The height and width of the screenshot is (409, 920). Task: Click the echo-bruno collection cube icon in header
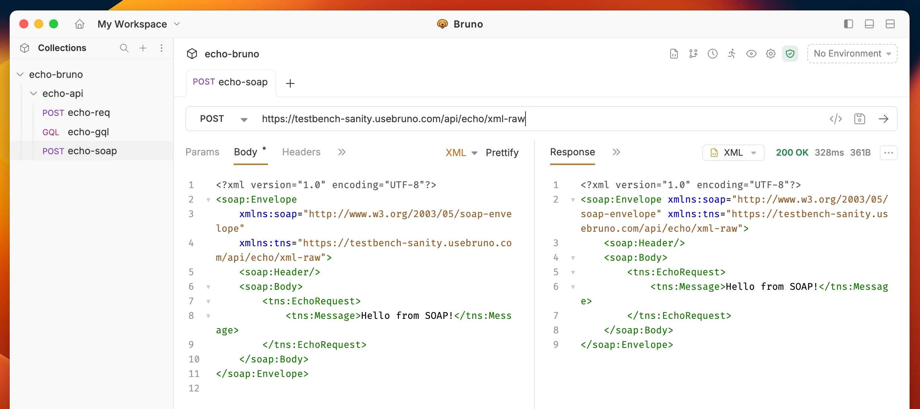192,54
